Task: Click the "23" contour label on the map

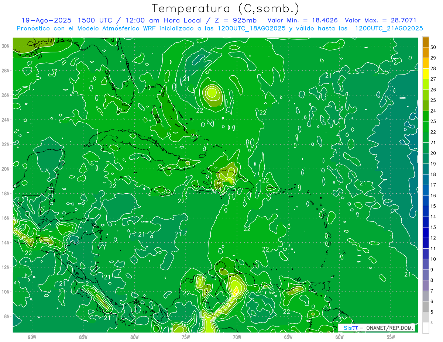Action: pyautogui.click(x=195, y=136)
